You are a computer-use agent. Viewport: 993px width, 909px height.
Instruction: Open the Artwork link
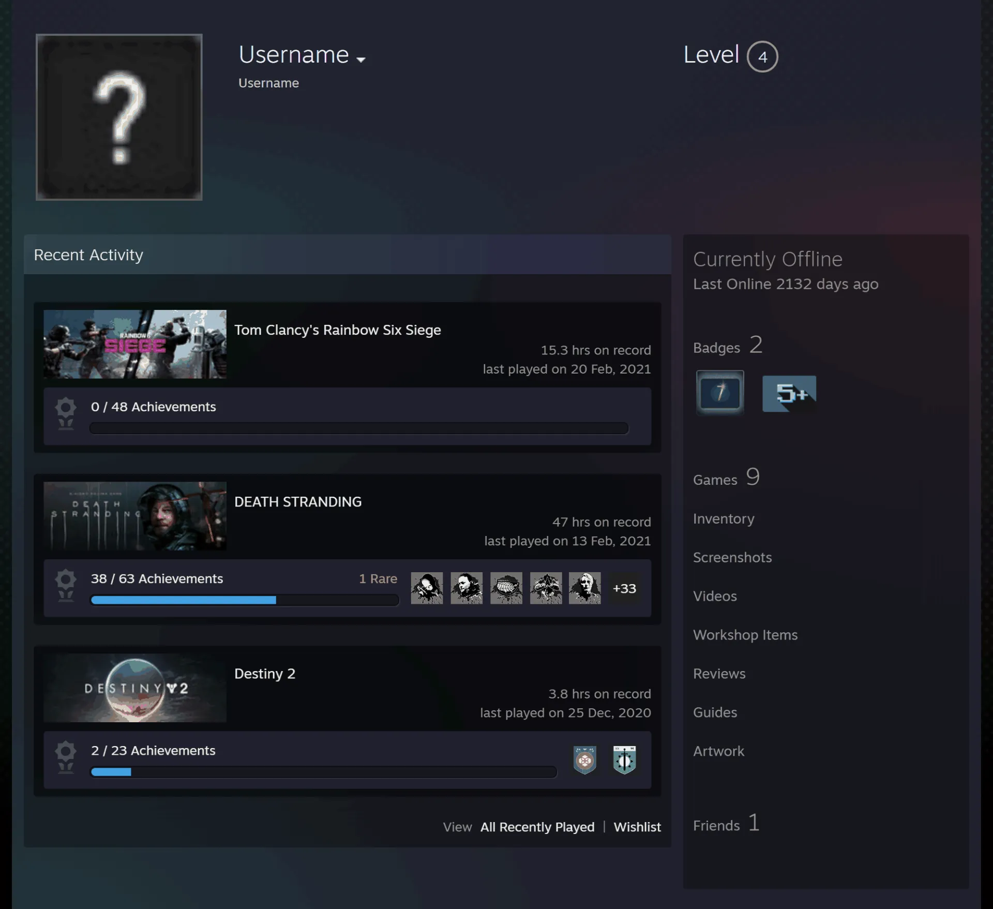(x=718, y=751)
